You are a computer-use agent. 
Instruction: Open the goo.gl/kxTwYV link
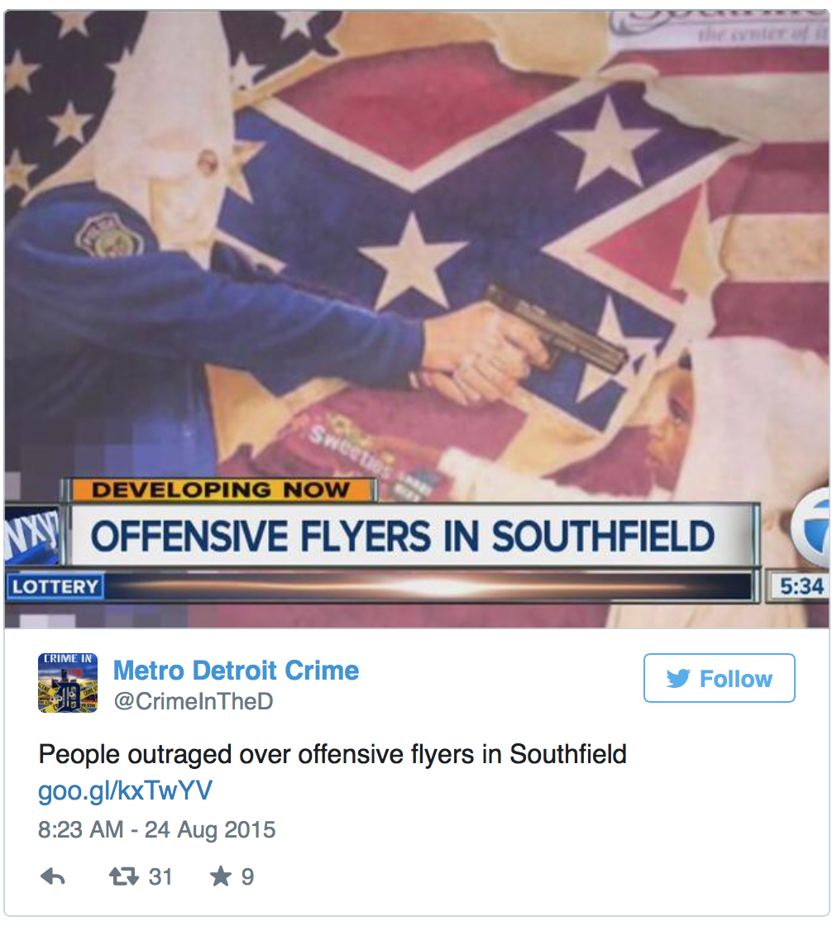coord(126,791)
